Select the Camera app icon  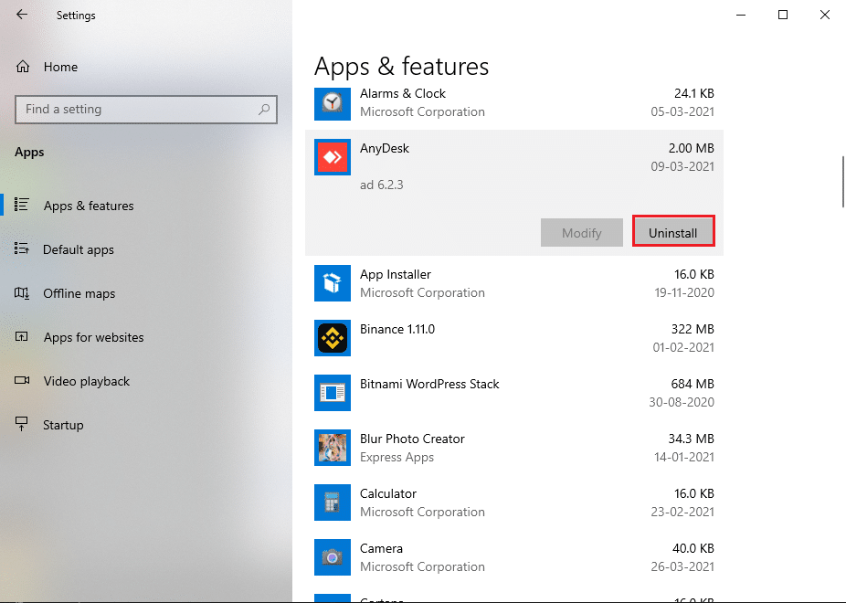[332, 557]
